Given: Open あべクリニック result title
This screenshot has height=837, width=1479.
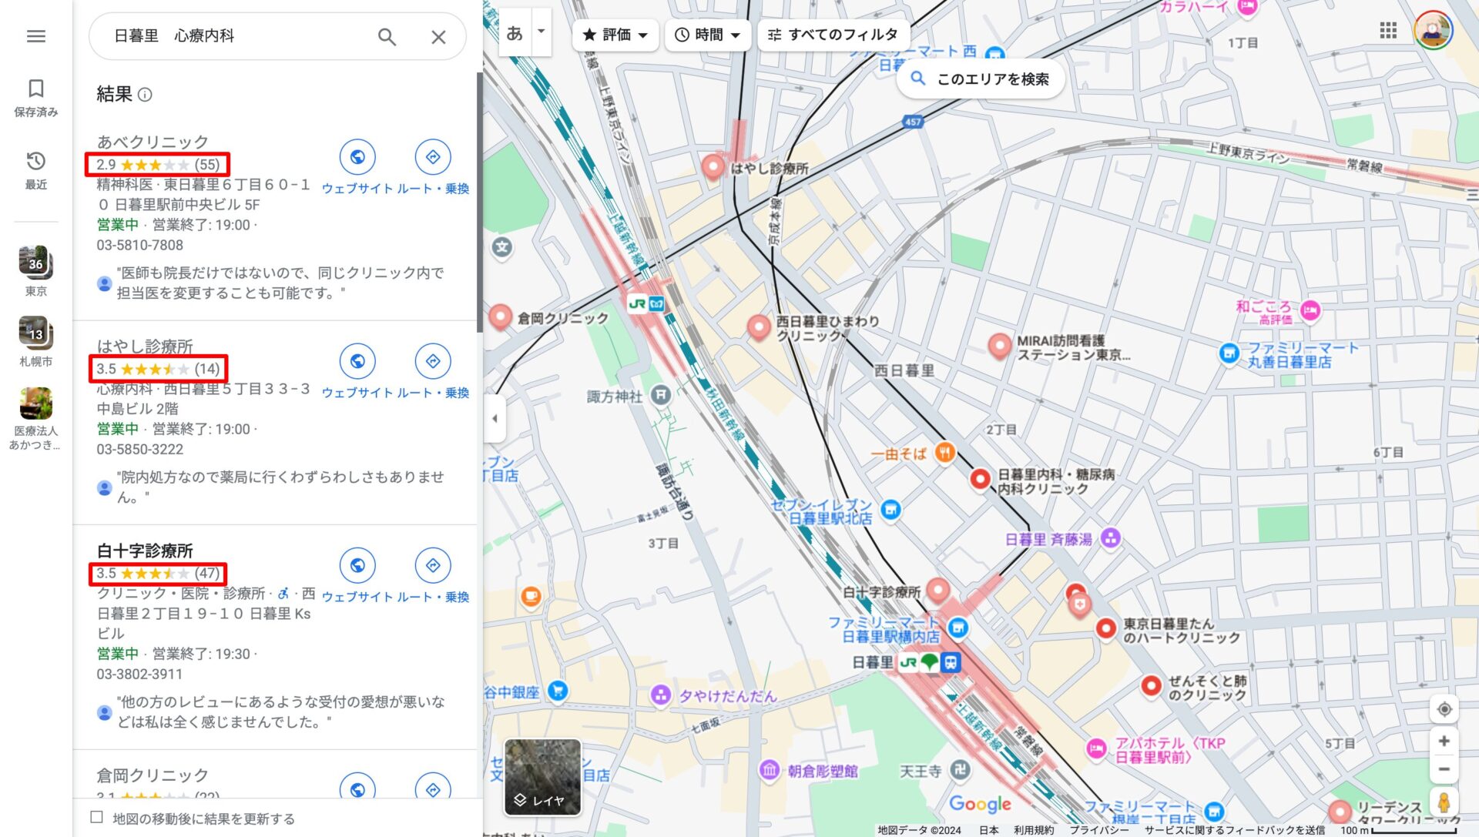Looking at the screenshot, I should [x=153, y=142].
